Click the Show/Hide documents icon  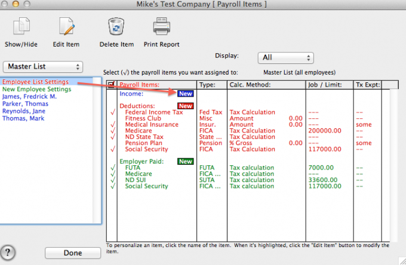[21, 26]
